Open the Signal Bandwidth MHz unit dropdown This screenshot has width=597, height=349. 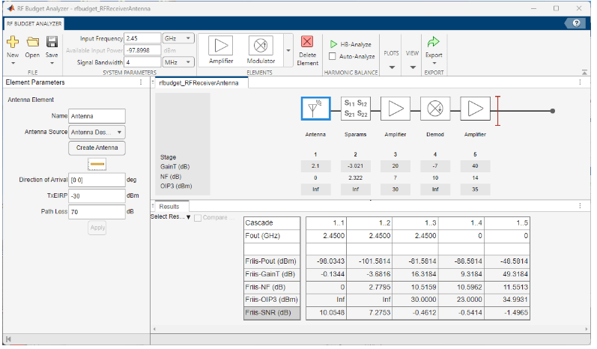pos(180,61)
